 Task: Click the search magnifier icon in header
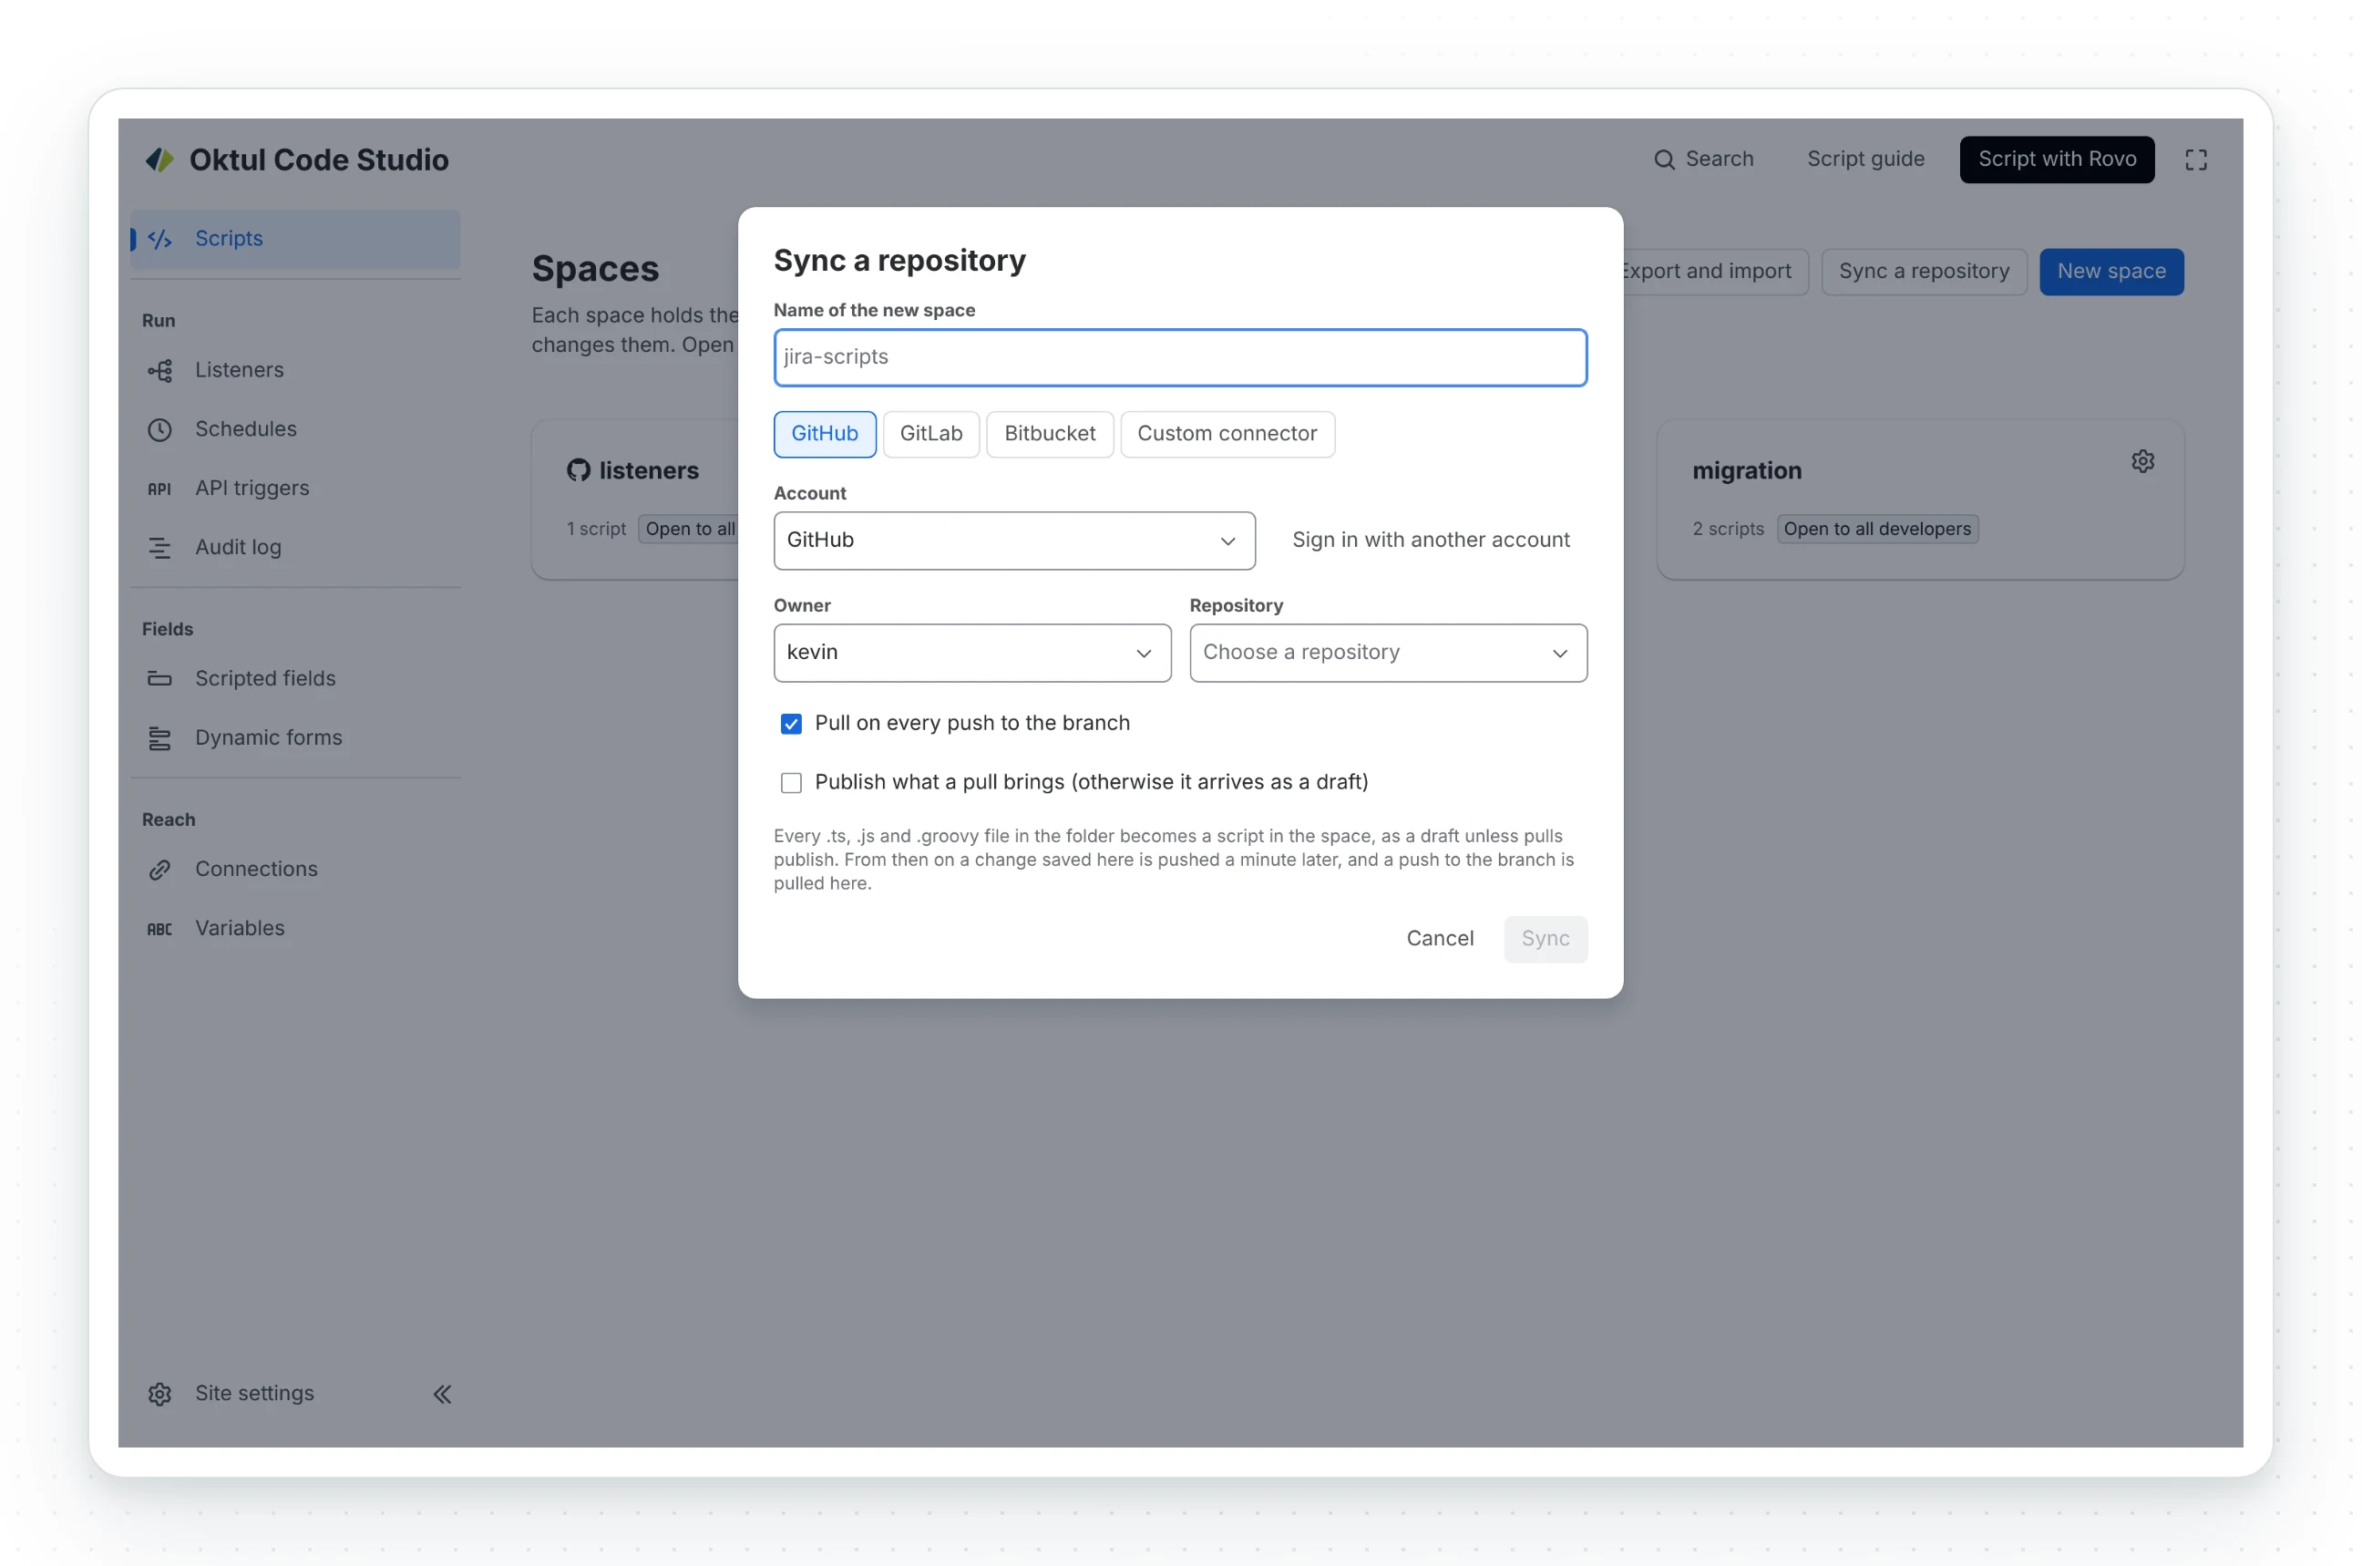1664,160
